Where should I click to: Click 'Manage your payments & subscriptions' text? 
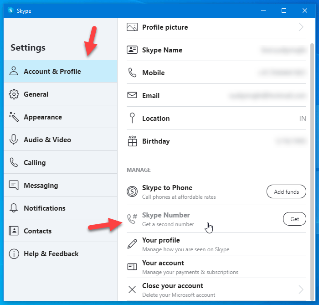(190, 272)
